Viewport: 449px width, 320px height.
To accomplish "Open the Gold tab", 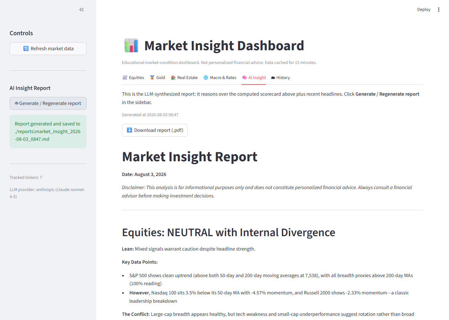I will [157, 78].
